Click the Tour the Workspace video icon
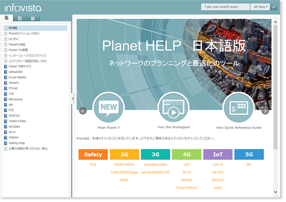The image size is (286, 202). click(x=174, y=107)
